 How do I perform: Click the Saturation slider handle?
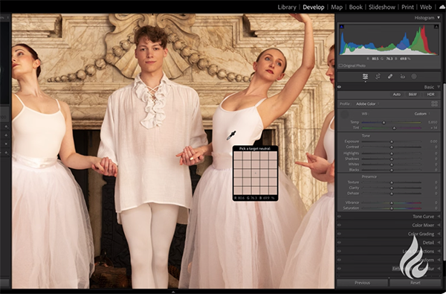tap(392, 208)
